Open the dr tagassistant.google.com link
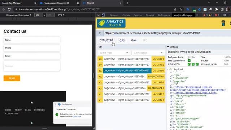The image size is (231, 130). tap(196, 93)
